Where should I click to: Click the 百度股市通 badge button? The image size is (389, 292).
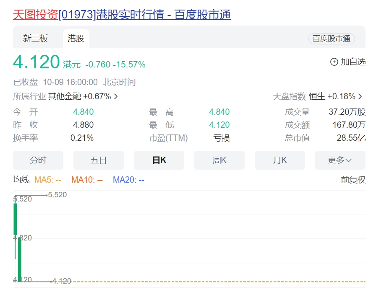click(332, 39)
